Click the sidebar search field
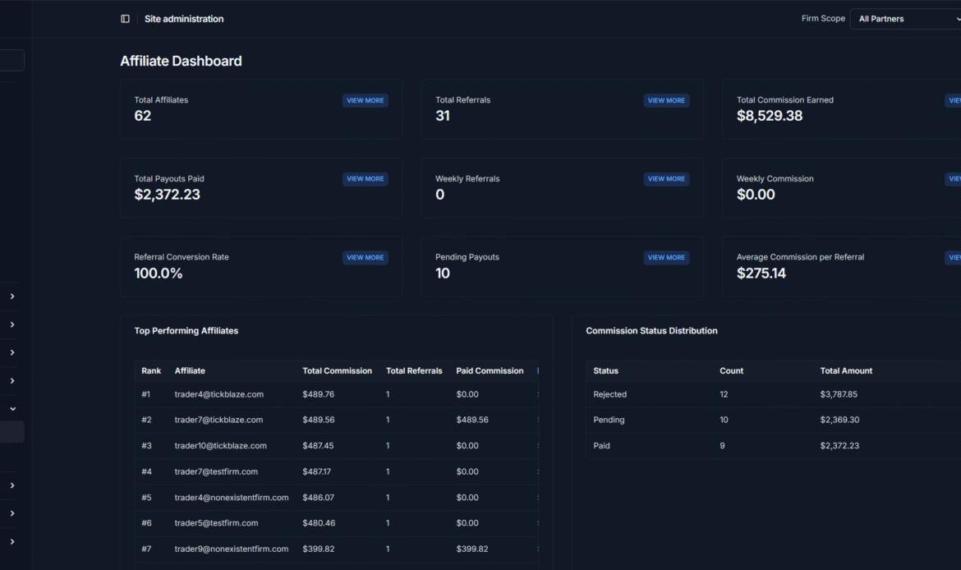This screenshot has width=961, height=570. click(x=11, y=60)
